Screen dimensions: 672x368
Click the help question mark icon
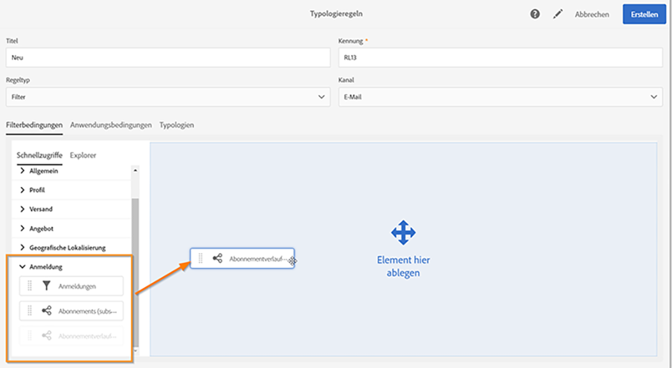pyautogui.click(x=535, y=14)
